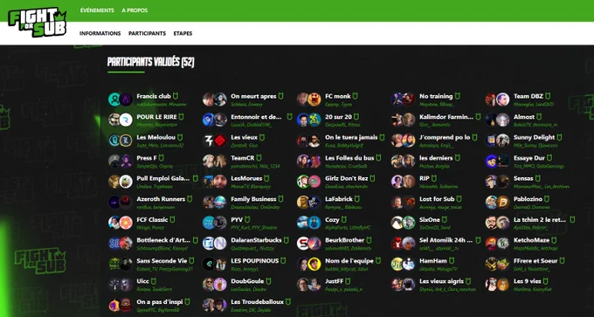The height and width of the screenshot is (317, 594).
Task: Select the Les Folles du bus team
Action: pos(349,158)
